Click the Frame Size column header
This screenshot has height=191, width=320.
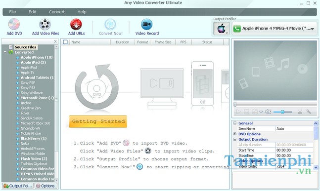[163, 42]
